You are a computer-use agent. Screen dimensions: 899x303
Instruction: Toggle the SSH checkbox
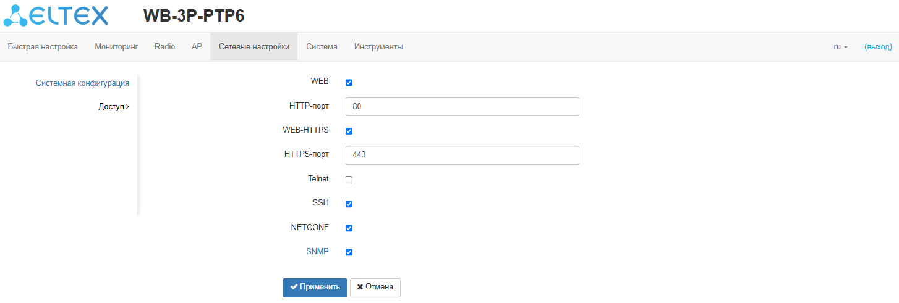tap(349, 204)
